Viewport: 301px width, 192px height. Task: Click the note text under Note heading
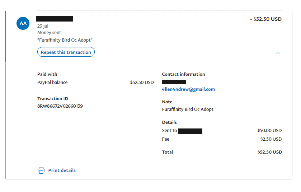point(188,109)
